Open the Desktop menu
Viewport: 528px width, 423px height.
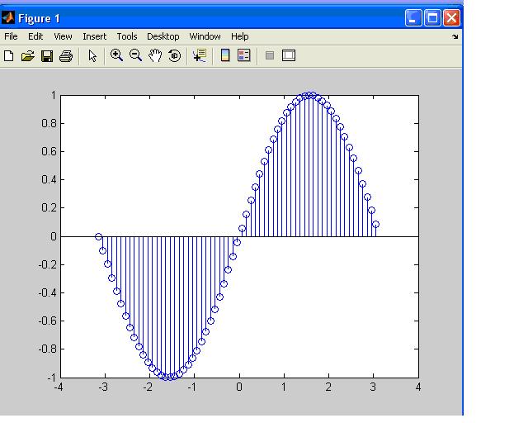tap(163, 36)
